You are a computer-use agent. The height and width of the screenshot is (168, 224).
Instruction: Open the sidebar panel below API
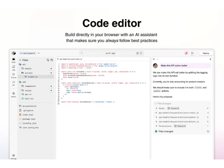click(13, 95)
